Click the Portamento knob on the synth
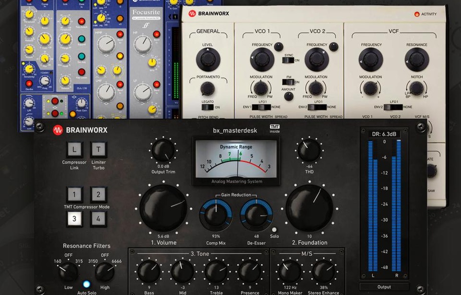The width and height of the screenshot is (461, 295). pyautogui.click(x=207, y=88)
